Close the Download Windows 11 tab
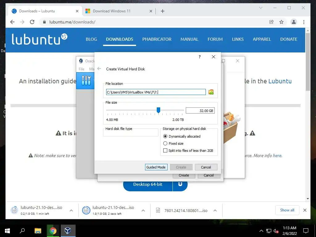 point(151,11)
